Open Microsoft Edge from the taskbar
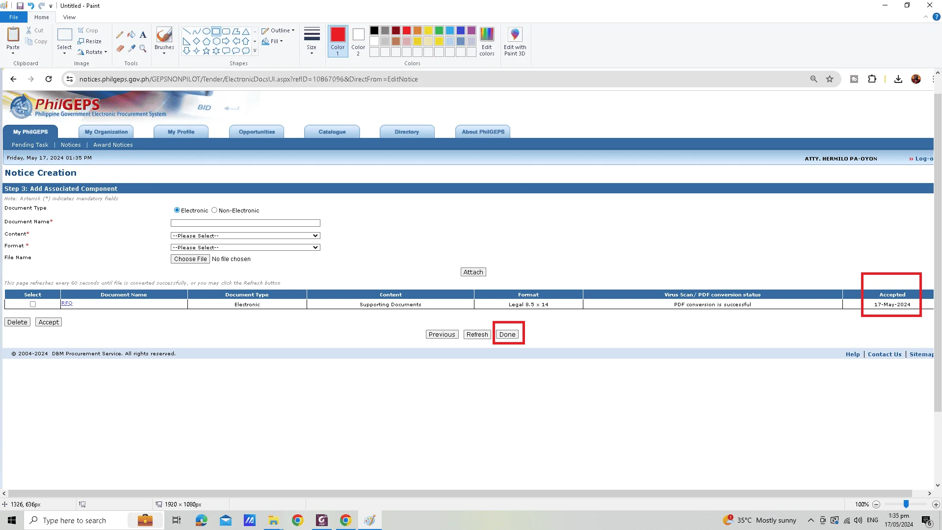This screenshot has width=942, height=530. (201, 520)
